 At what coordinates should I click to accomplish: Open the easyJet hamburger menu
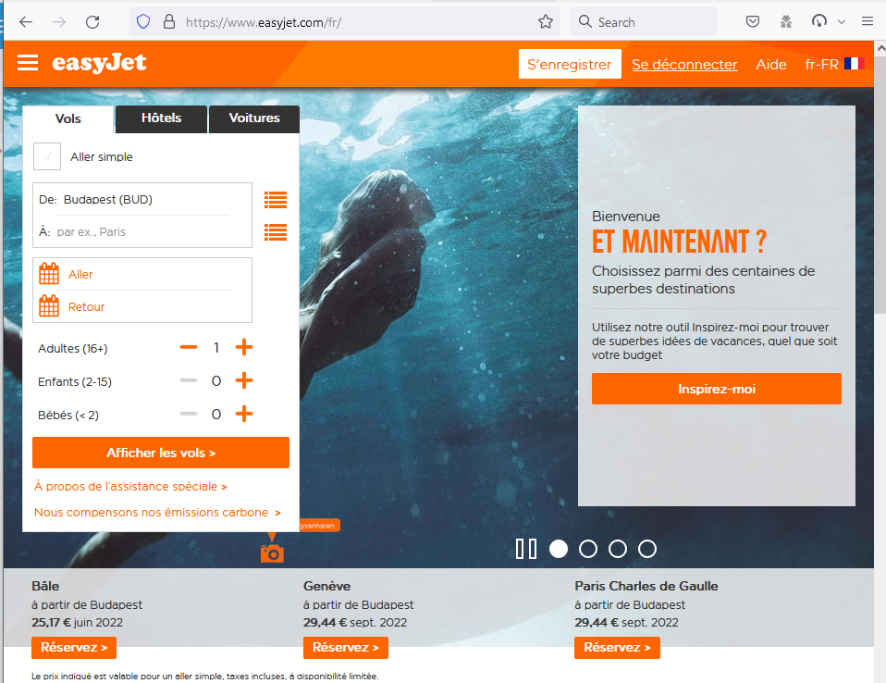(28, 63)
